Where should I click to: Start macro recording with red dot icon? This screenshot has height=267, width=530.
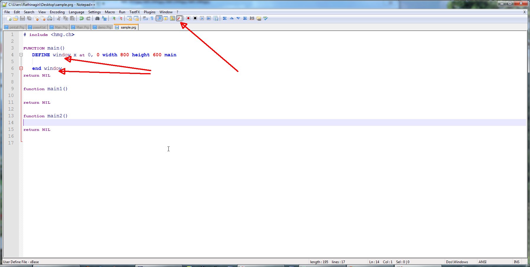point(188,18)
